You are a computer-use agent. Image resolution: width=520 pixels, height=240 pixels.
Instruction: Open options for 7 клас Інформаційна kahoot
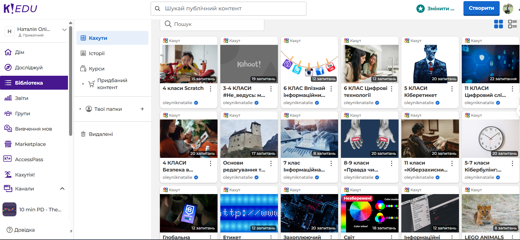(331, 163)
